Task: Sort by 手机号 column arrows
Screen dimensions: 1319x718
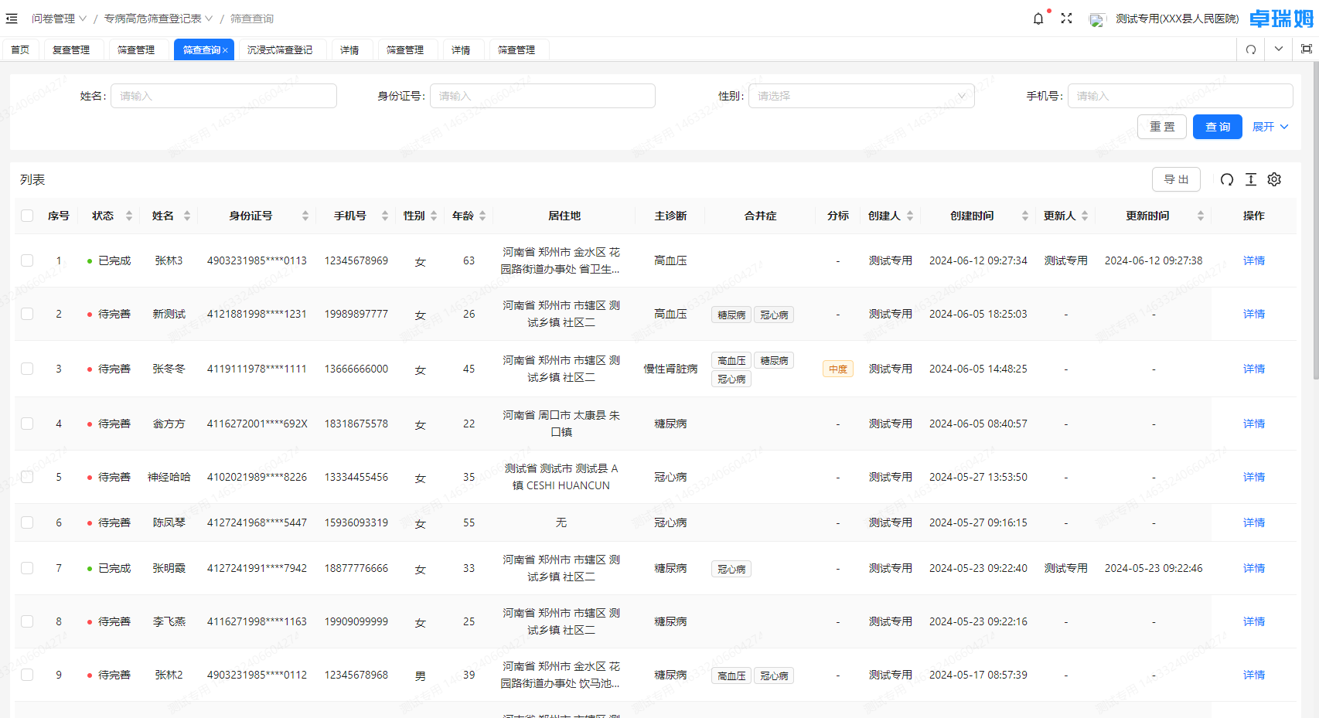Action: click(x=385, y=216)
